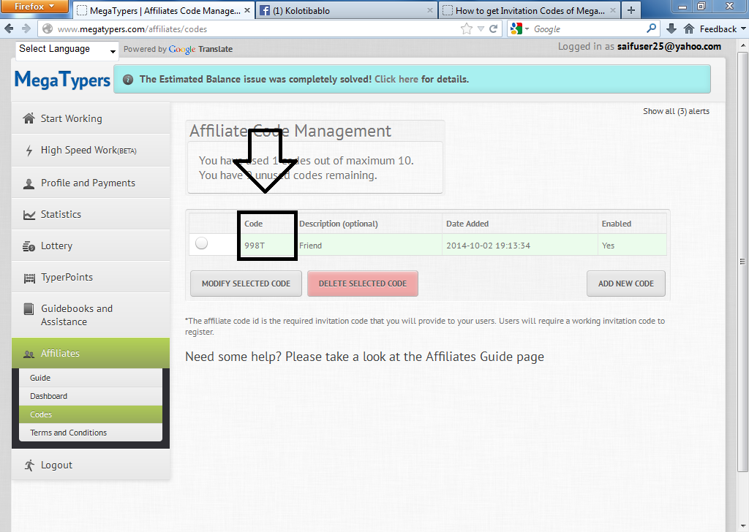This screenshot has width=749, height=532.
Task: Go to browser home icon
Action: click(x=688, y=29)
